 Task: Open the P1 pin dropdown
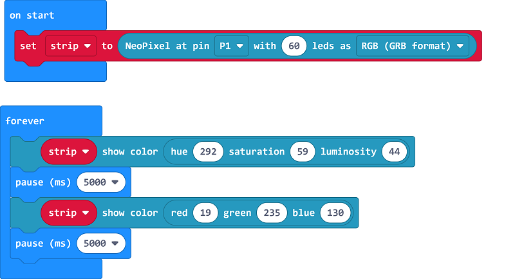(x=232, y=46)
